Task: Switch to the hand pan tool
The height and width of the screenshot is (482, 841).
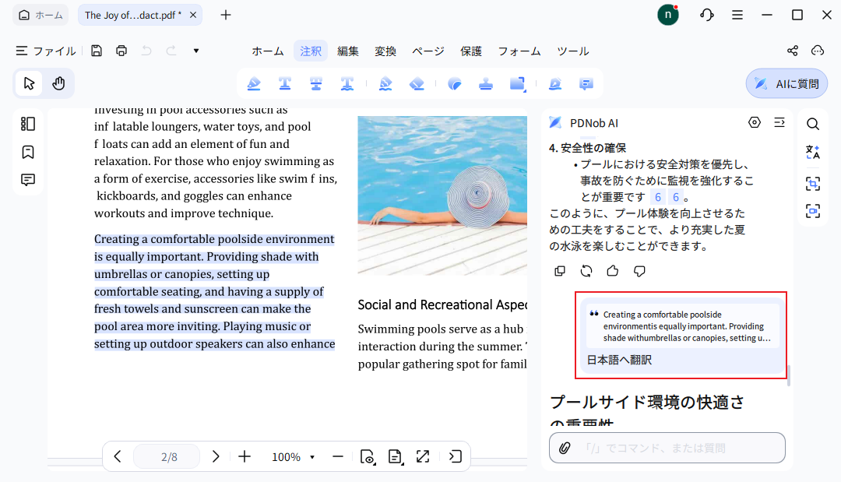Action: (58, 83)
